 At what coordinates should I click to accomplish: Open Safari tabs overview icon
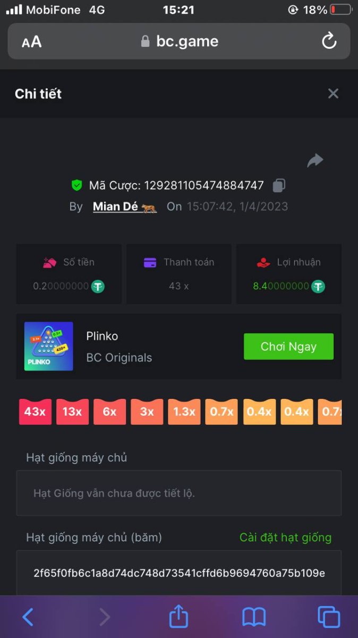329,617
